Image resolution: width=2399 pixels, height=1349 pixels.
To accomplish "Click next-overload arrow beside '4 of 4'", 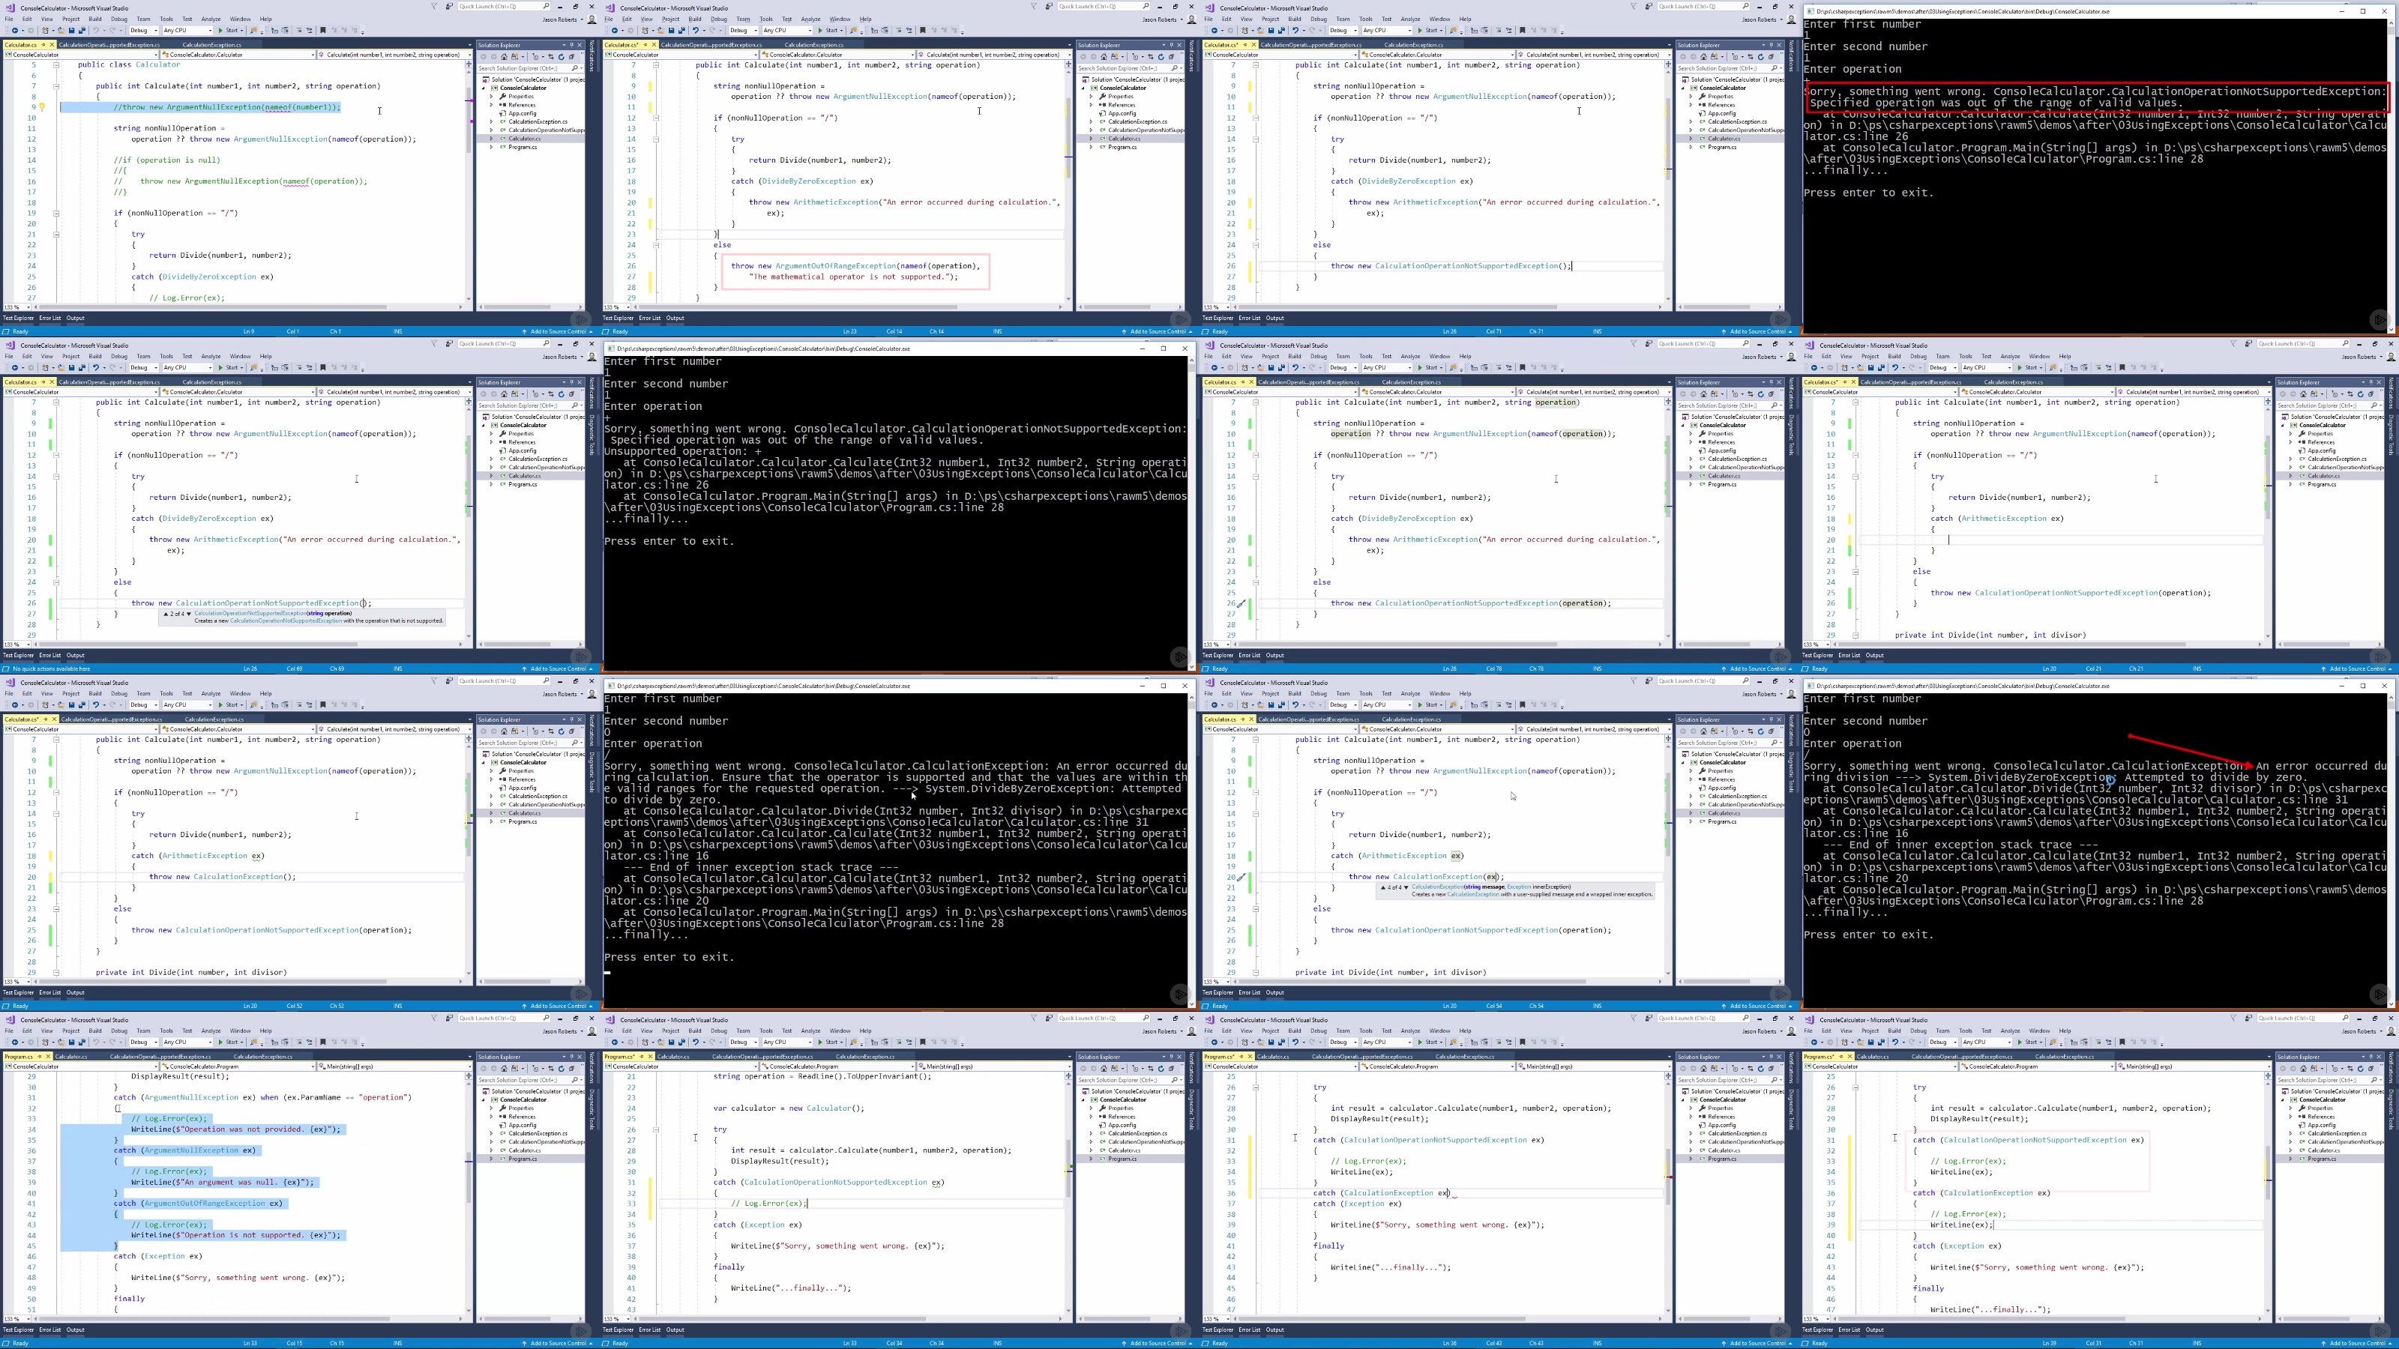I will [1406, 888].
